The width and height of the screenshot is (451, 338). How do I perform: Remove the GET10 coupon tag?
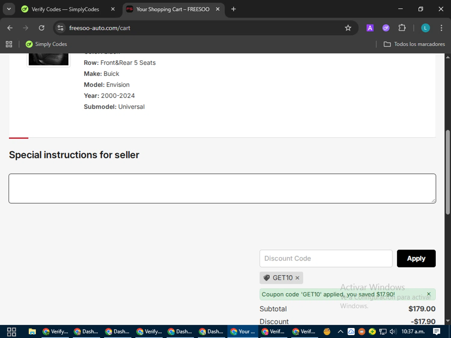[x=297, y=278]
